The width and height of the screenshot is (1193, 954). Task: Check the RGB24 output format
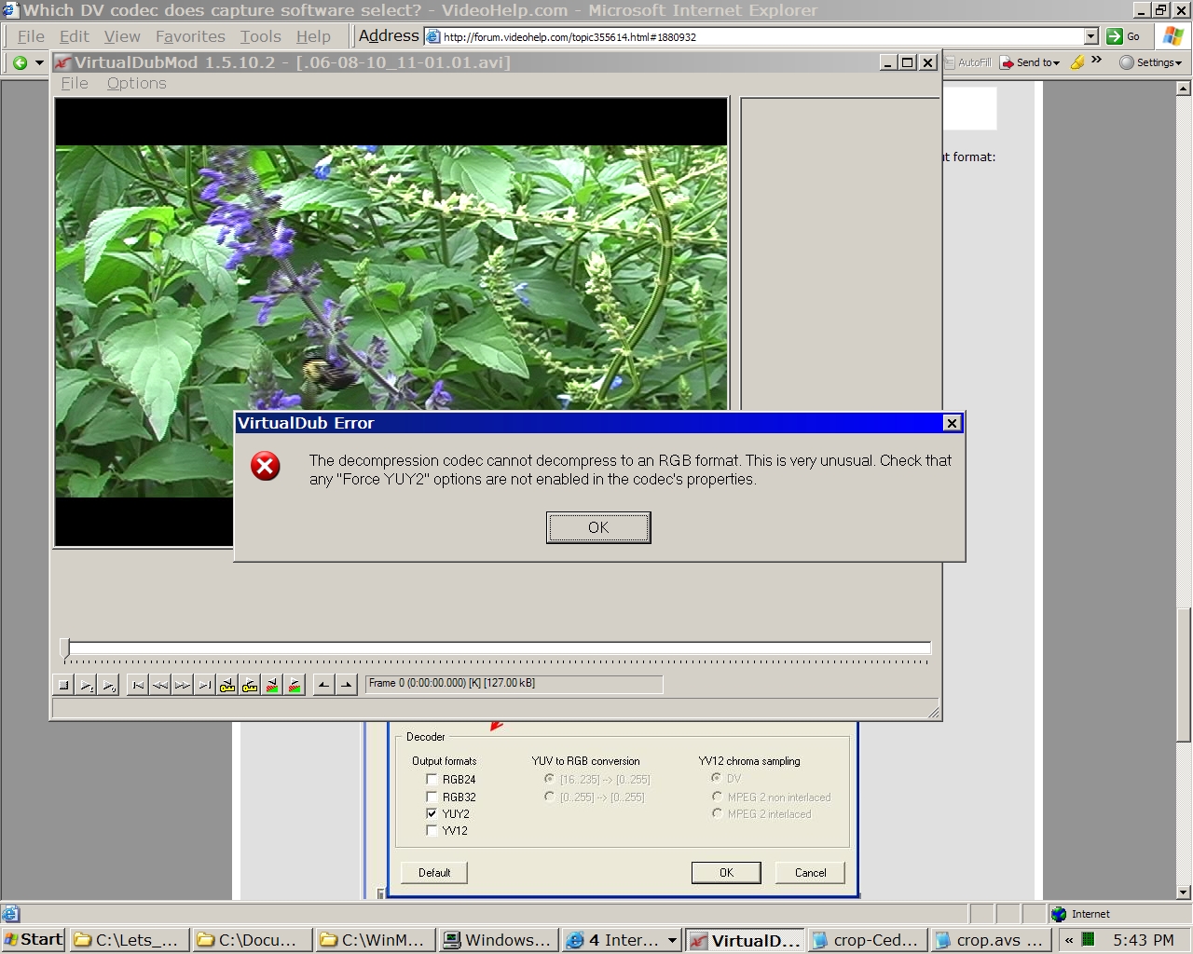(432, 779)
